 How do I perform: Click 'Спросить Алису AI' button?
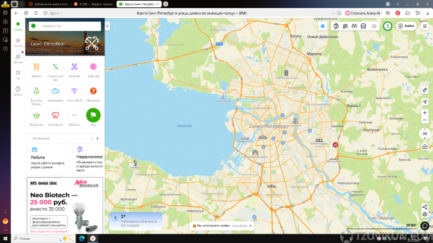[363, 13]
